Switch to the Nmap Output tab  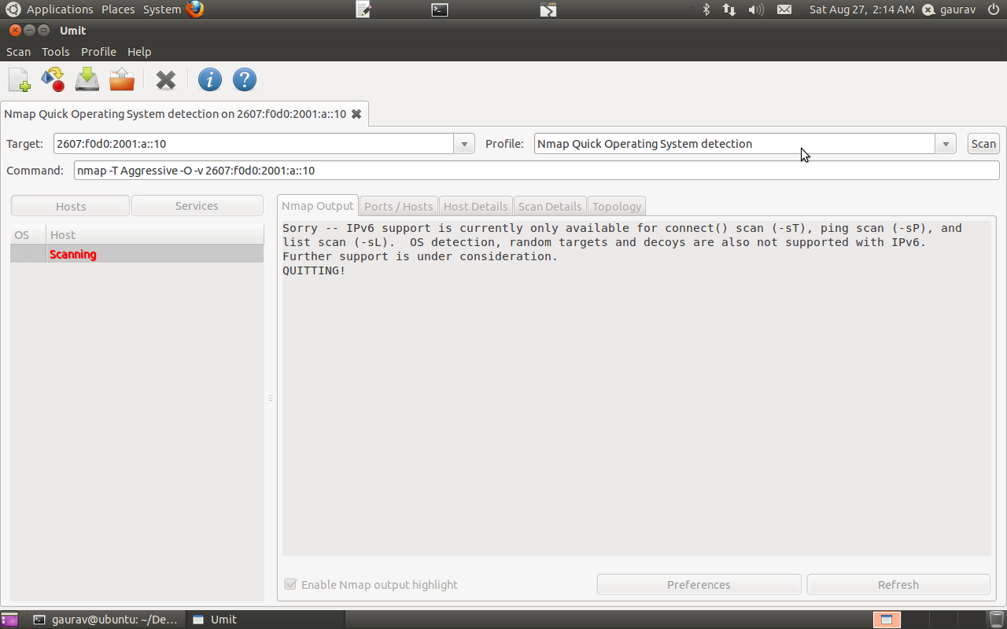[x=318, y=206]
